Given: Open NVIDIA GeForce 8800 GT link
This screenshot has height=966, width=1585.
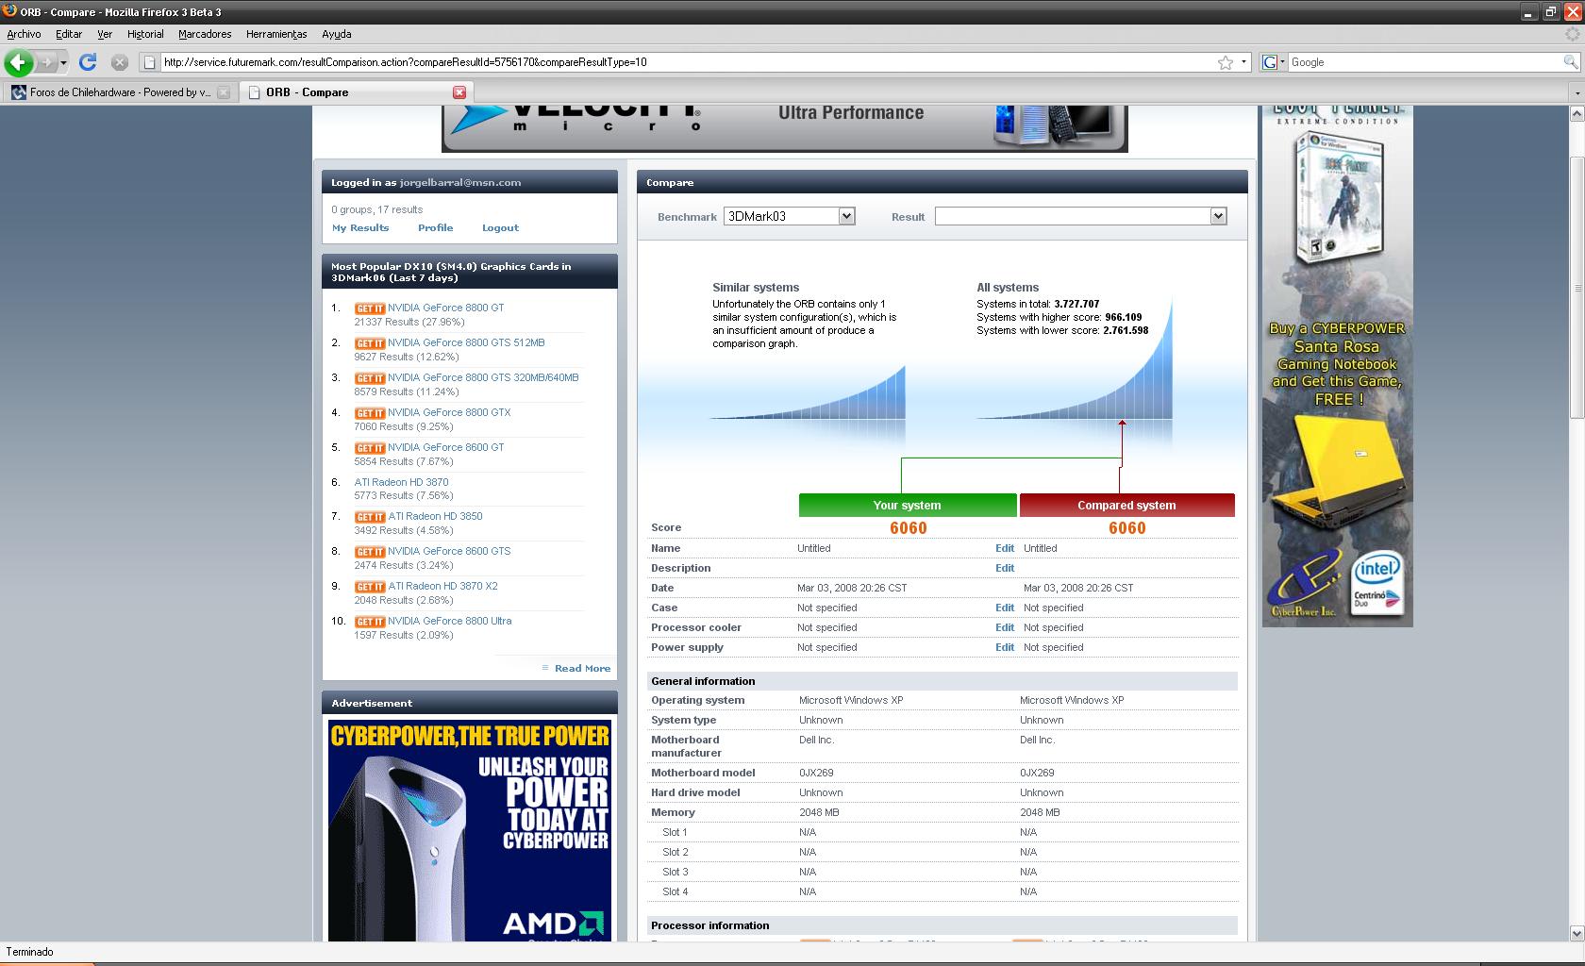Looking at the screenshot, I should coord(445,308).
